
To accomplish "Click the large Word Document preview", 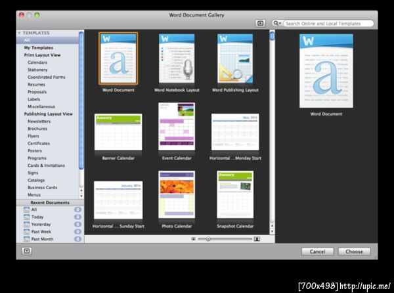I will click(x=326, y=71).
